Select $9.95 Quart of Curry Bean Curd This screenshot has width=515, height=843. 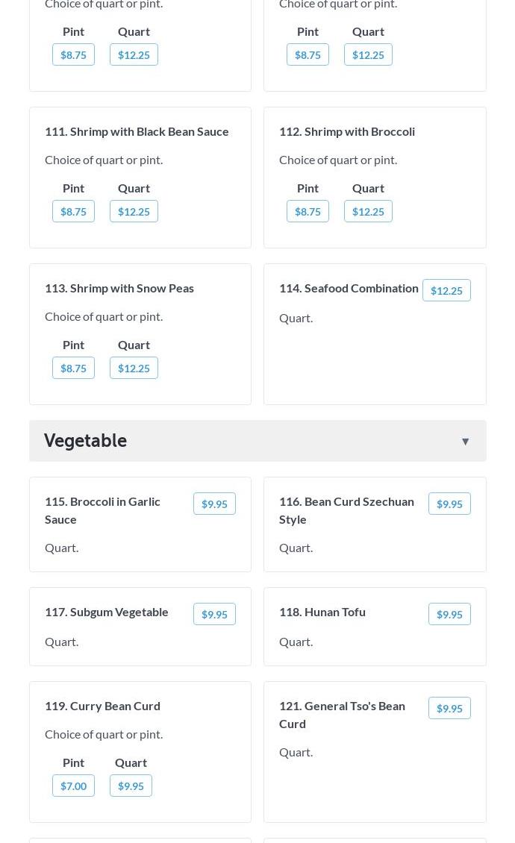click(131, 786)
